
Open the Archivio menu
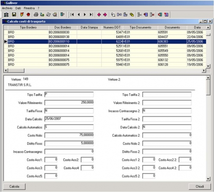(7, 8)
